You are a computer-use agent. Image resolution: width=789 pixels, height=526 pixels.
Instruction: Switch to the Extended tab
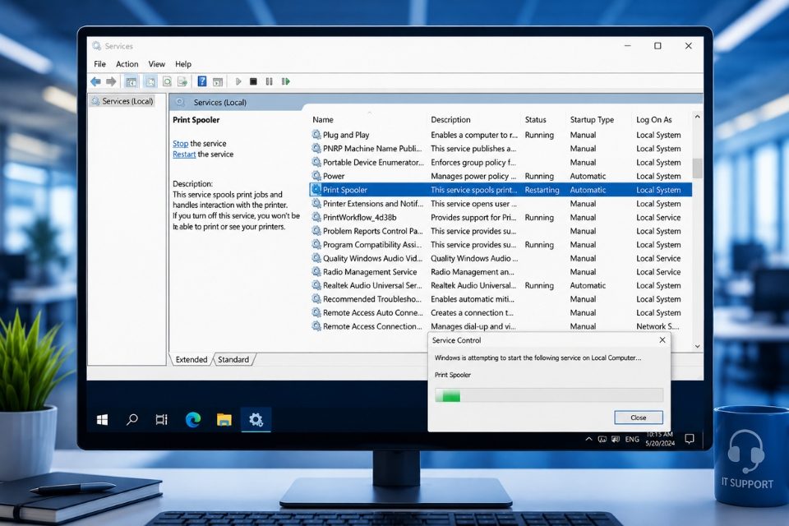point(191,359)
